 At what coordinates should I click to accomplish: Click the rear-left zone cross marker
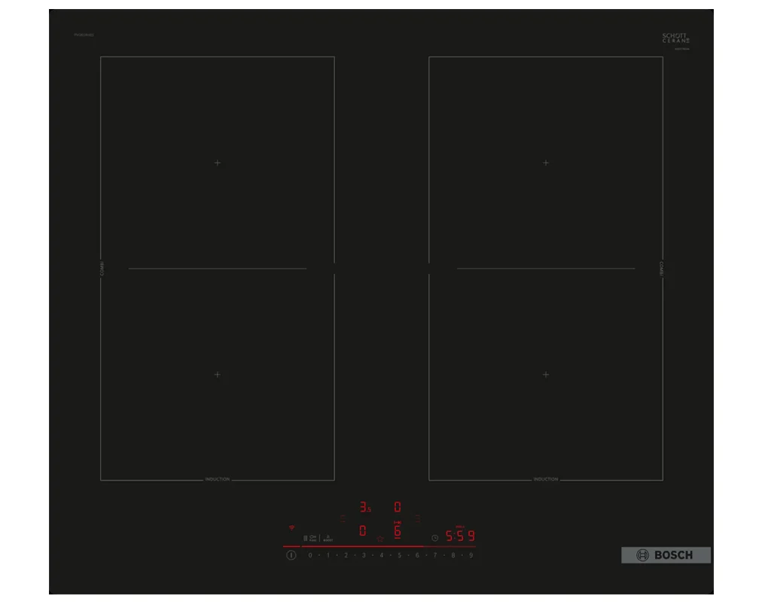(218, 163)
